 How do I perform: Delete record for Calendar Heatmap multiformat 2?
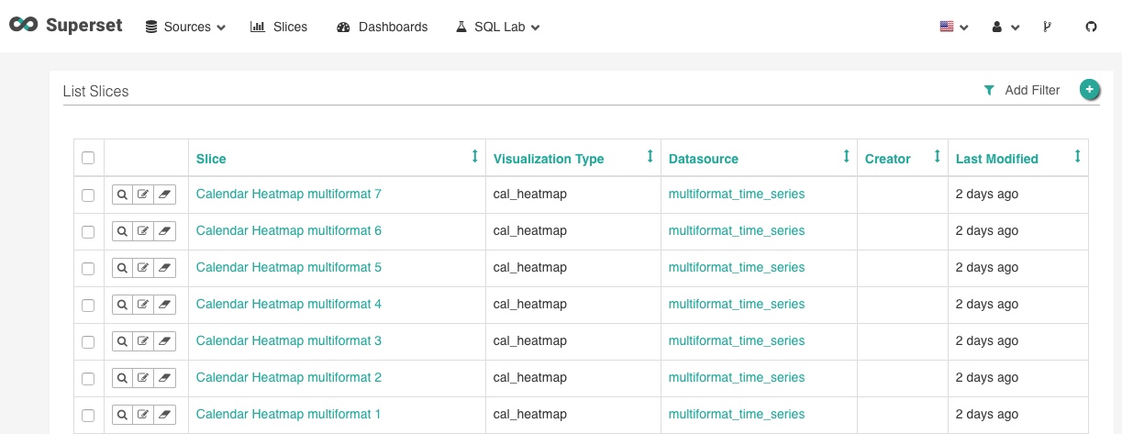coord(165,378)
